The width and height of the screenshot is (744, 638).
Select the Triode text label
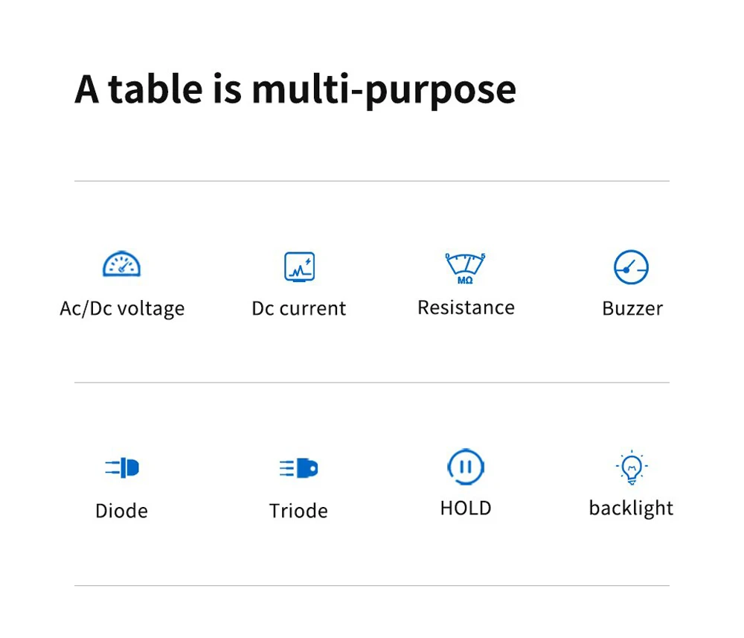click(x=298, y=511)
